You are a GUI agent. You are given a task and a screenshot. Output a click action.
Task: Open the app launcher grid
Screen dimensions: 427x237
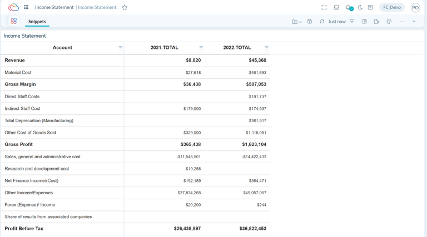pyautogui.click(x=26, y=7)
